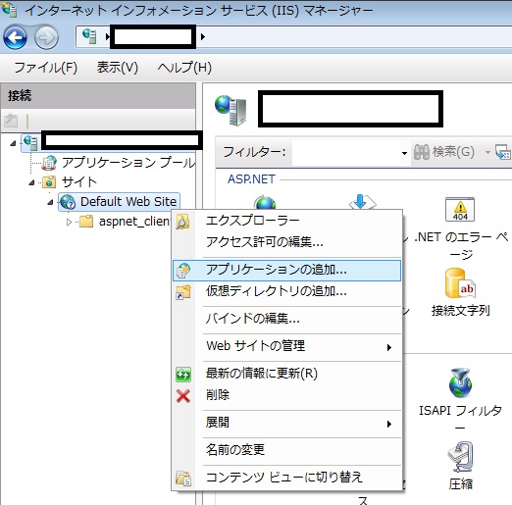Expand the aspnet_client folder
Viewport: 512px width, 505px height.
pos(69,223)
